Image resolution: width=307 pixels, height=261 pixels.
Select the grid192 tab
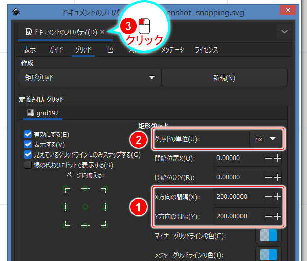42,113
